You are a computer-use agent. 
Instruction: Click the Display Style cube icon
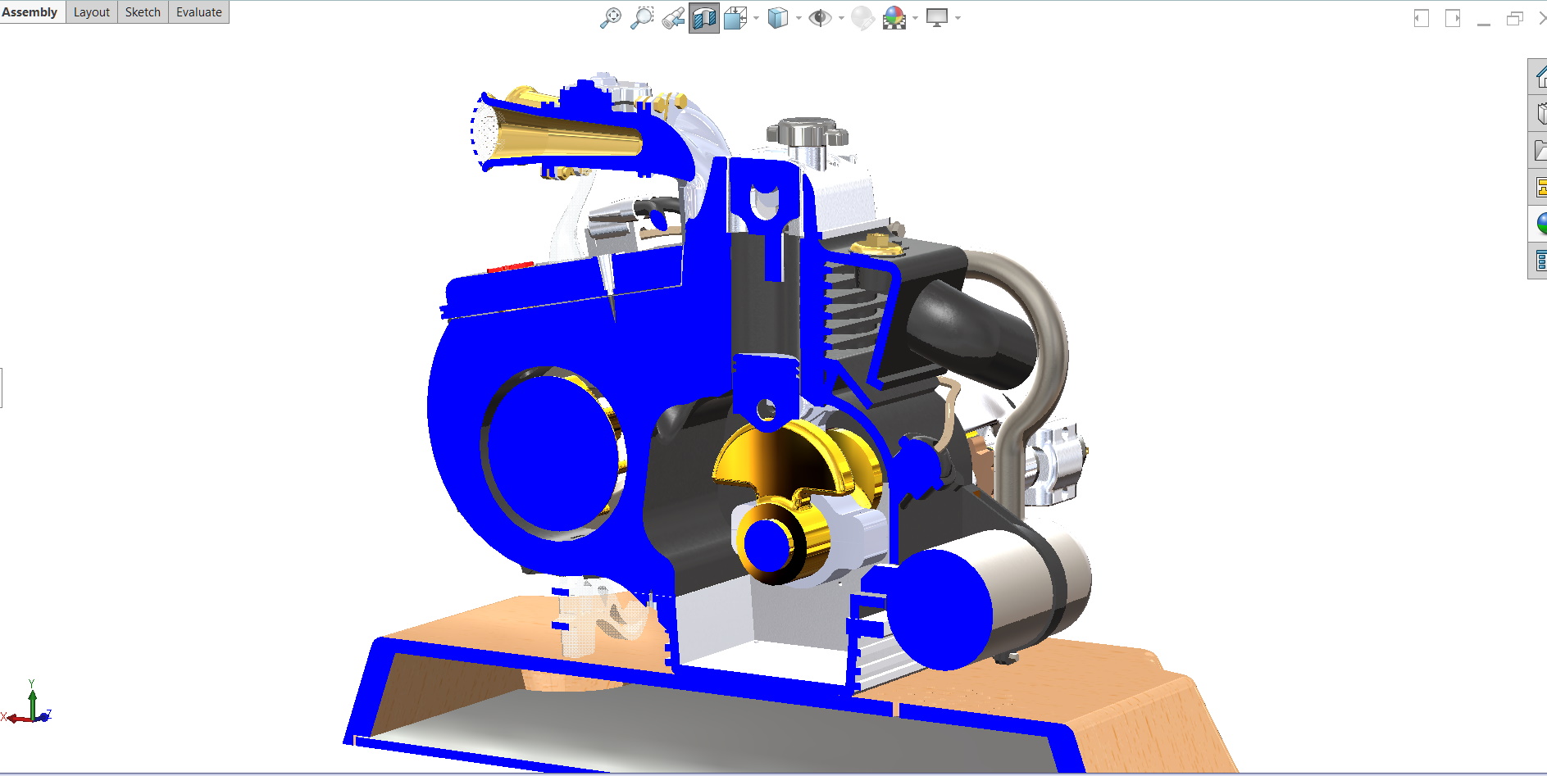coord(777,18)
